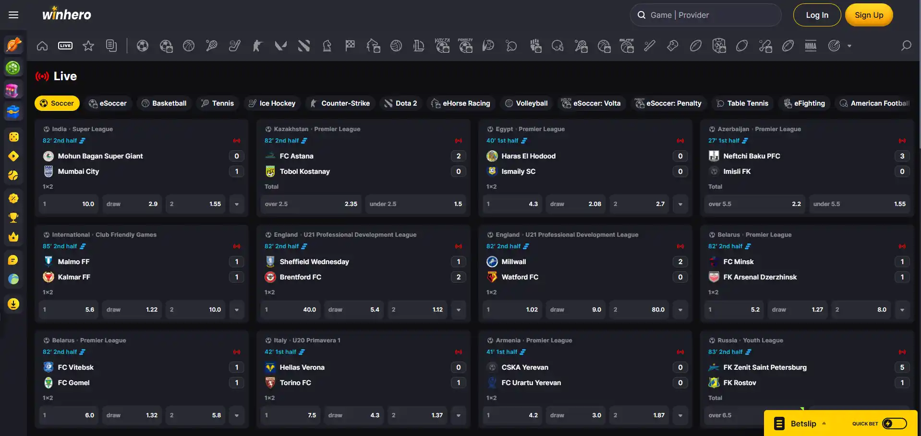The height and width of the screenshot is (436, 921).
Task: Expand more sports dropdown arrow in toolbar
Action: 849,46
